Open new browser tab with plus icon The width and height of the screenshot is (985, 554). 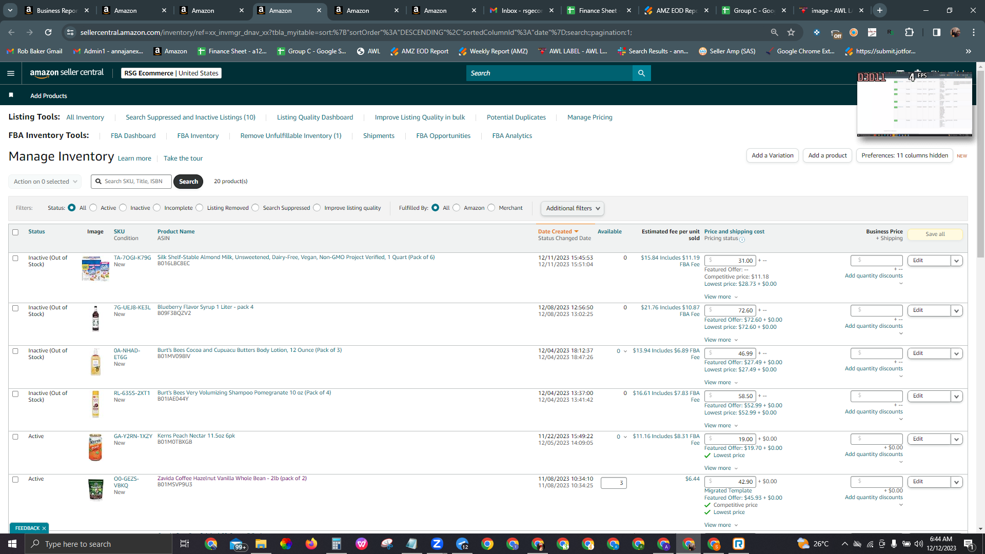(x=880, y=10)
